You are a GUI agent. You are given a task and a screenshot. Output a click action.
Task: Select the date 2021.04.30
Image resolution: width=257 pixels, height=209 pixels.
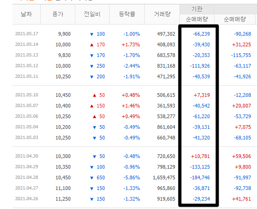click(27, 156)
